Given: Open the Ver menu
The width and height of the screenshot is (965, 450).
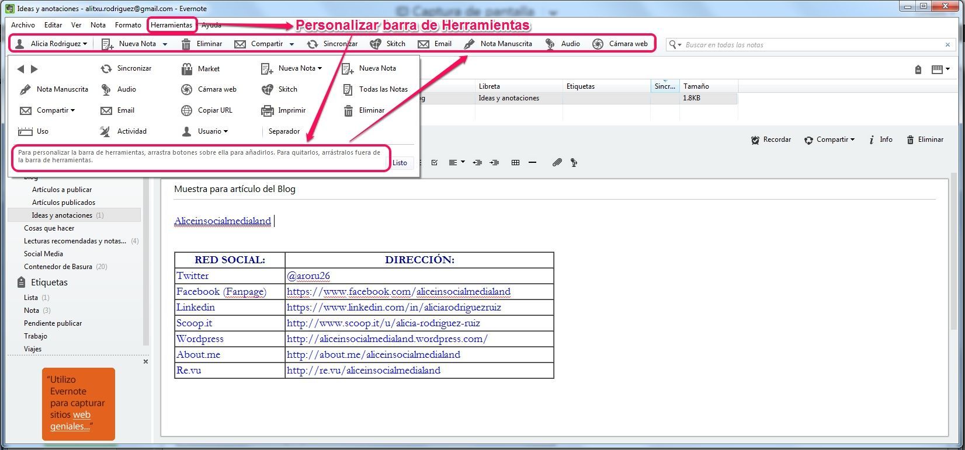Looking at the screenshot, I should click(x=77, y=25).
